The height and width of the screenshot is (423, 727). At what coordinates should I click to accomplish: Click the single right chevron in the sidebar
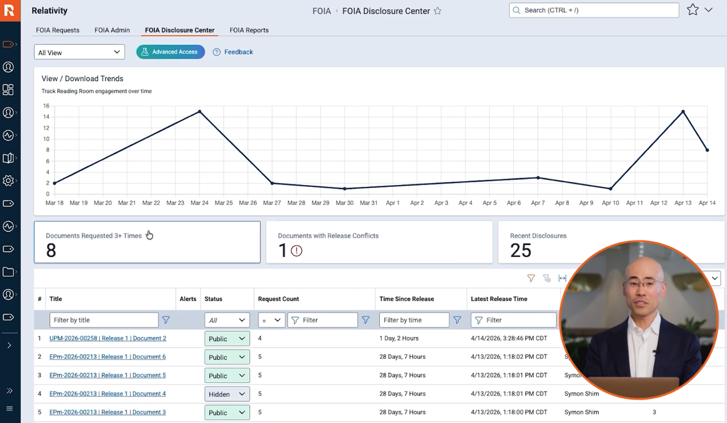9,345
